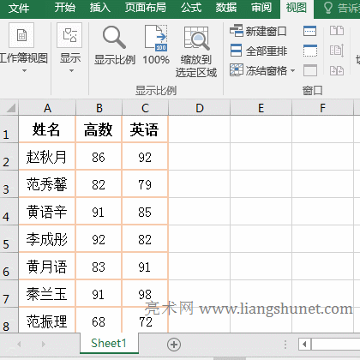This screenshot has width=360, height=360.
Task: Select row 7 header
Action: pos(9,294)
